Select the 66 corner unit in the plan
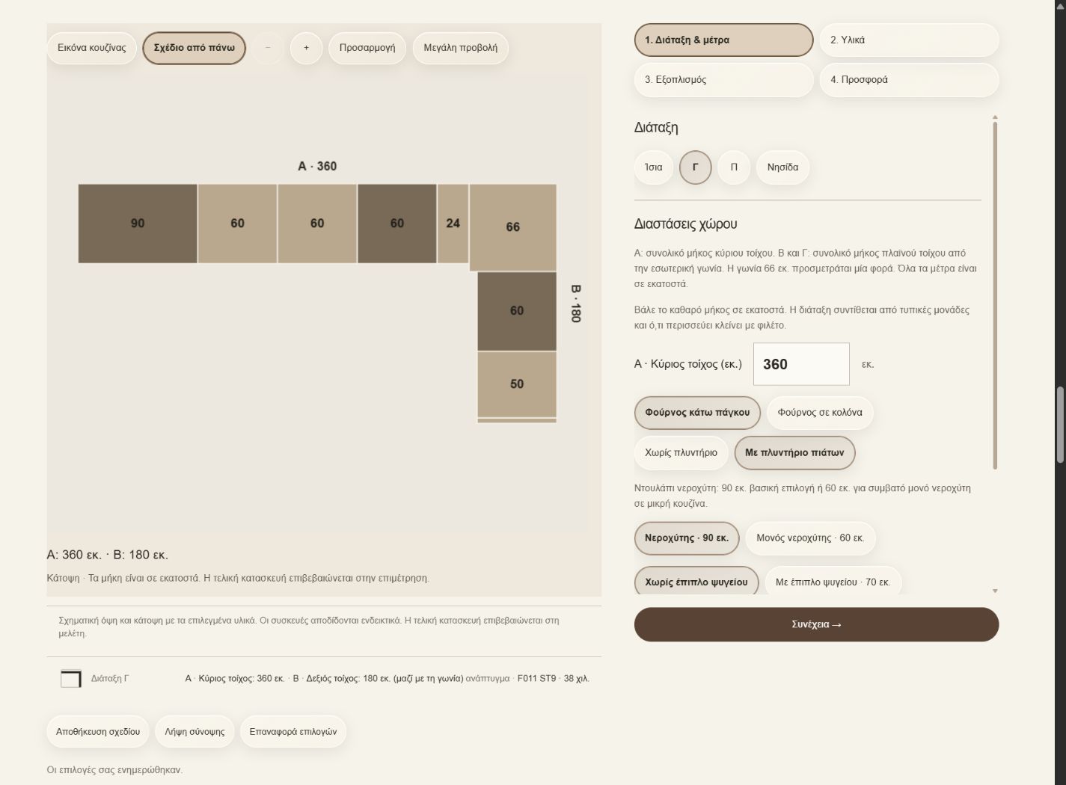The width and height of the screenshot is (1066, 785). click(x=513, y=227)
